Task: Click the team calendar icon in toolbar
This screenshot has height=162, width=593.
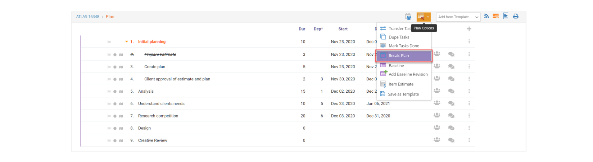Action: 408,17
